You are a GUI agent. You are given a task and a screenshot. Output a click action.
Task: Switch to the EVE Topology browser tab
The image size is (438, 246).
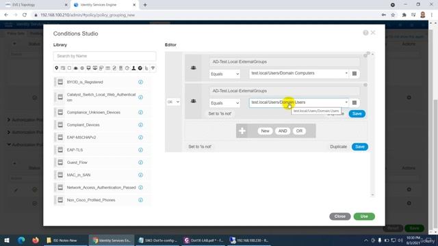(36, 5)
